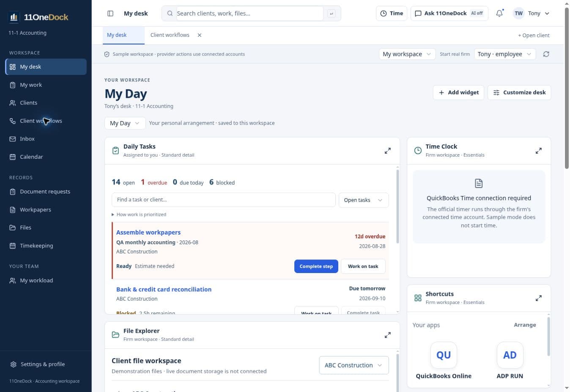Open Calendar from the sidebar
The image size is (570, 392).
point(46,157)
